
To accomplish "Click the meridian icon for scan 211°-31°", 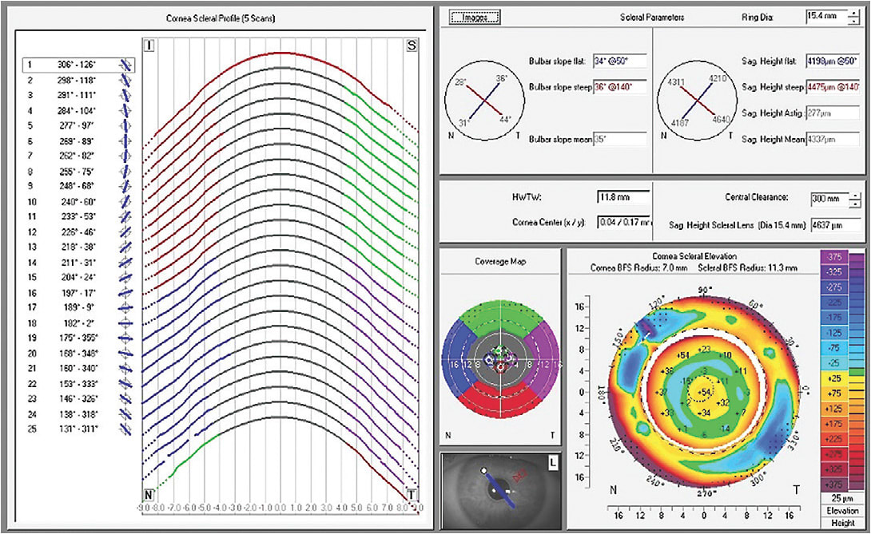I will pos(126,263).
